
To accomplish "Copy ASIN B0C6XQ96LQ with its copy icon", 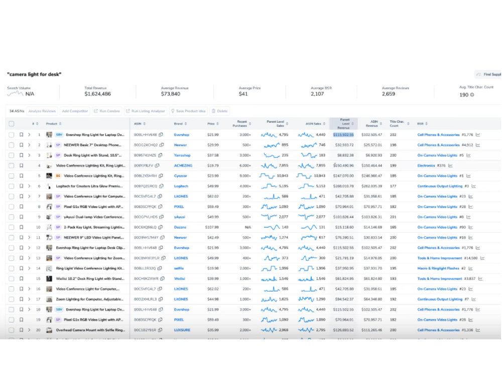I will pos(161,227).
